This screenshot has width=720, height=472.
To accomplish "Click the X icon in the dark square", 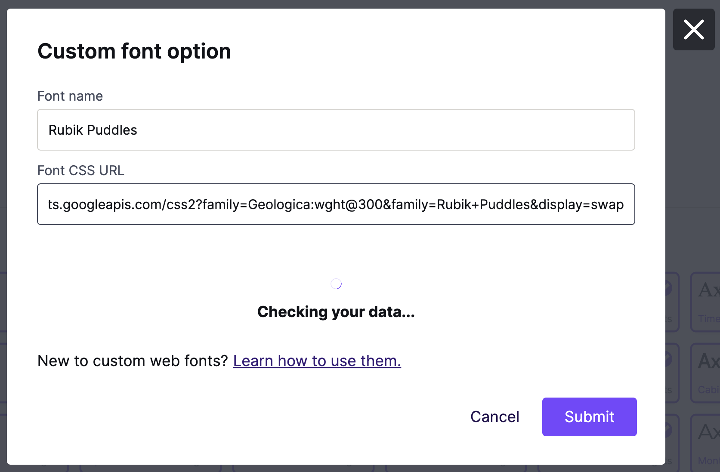I will coord(694,30).
